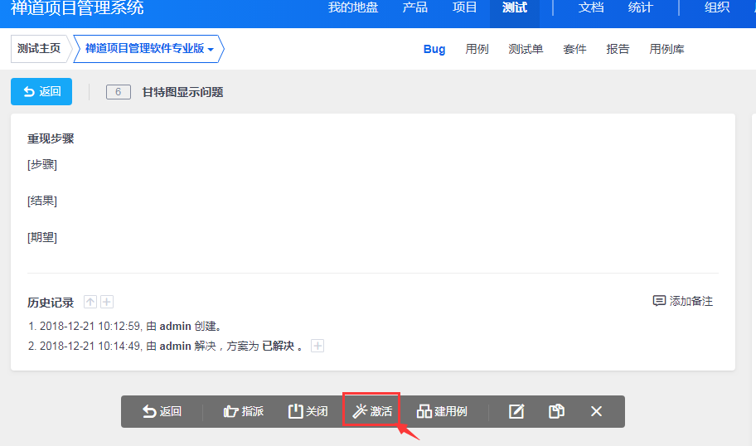Screen dimensions: 756x446
Task: Click the [期望] text
Action: [42, 237]
